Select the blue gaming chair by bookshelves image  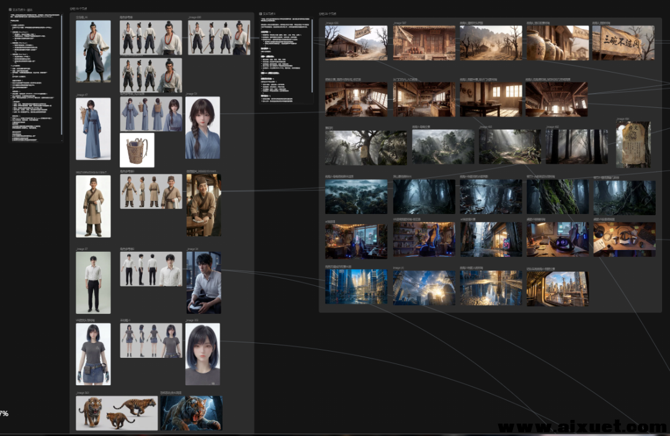pyautogui.click(x=424, y=239)
